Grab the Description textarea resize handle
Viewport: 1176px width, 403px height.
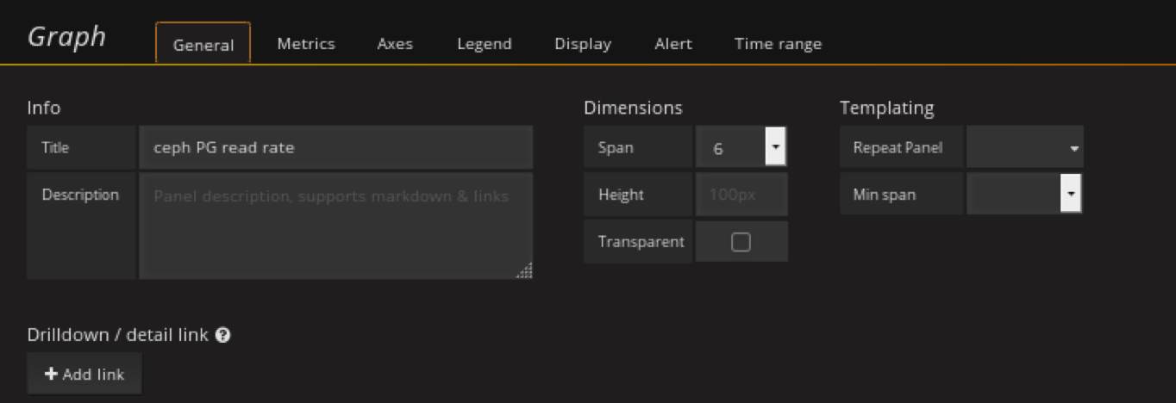point(524,270)
